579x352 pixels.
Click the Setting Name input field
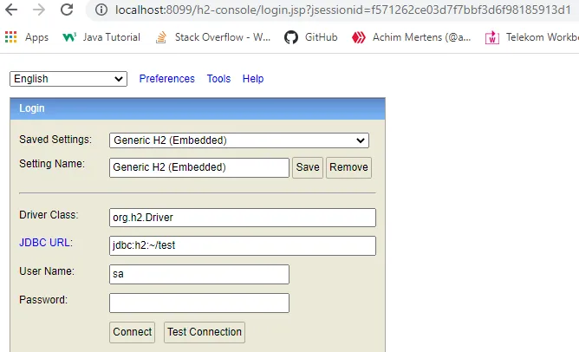click(199, 167)
